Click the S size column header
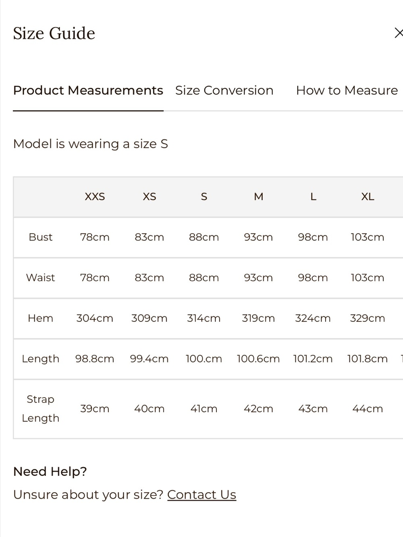 tap(204, 197)
